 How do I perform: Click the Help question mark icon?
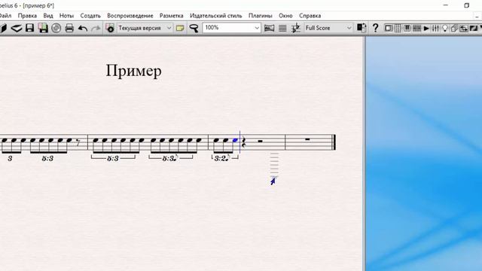point(375,29)
